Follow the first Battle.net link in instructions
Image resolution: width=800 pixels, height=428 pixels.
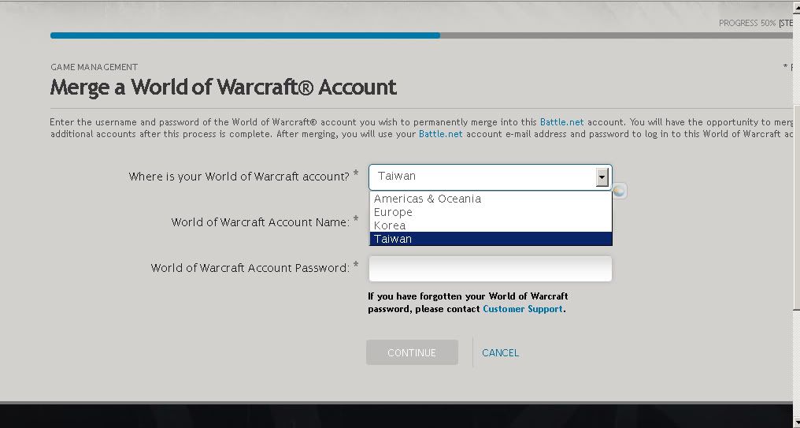click(561, 122)
